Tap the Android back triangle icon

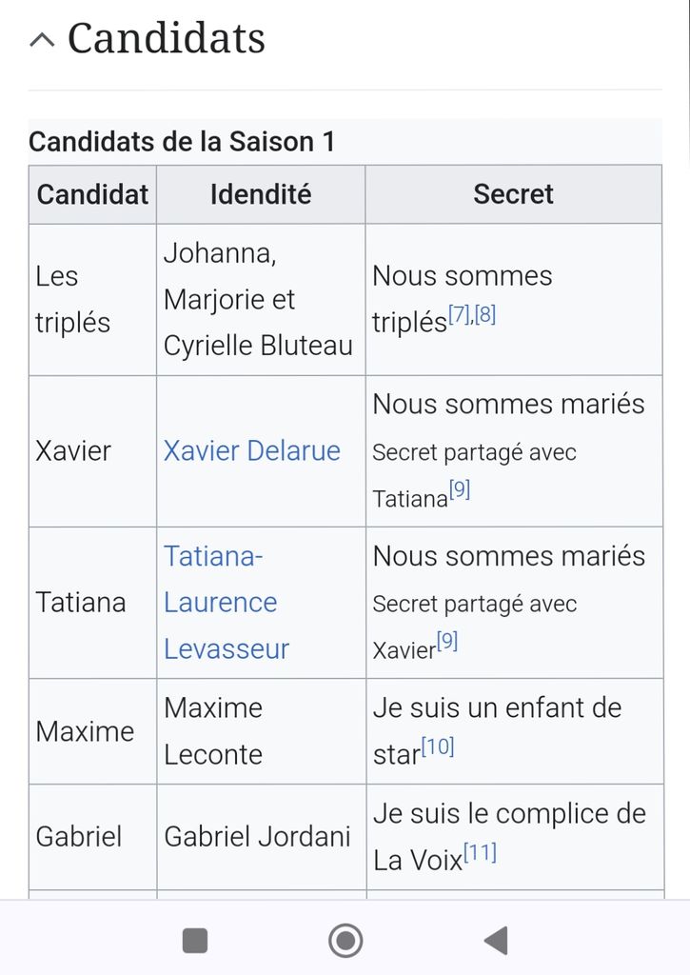click(496, 941)
